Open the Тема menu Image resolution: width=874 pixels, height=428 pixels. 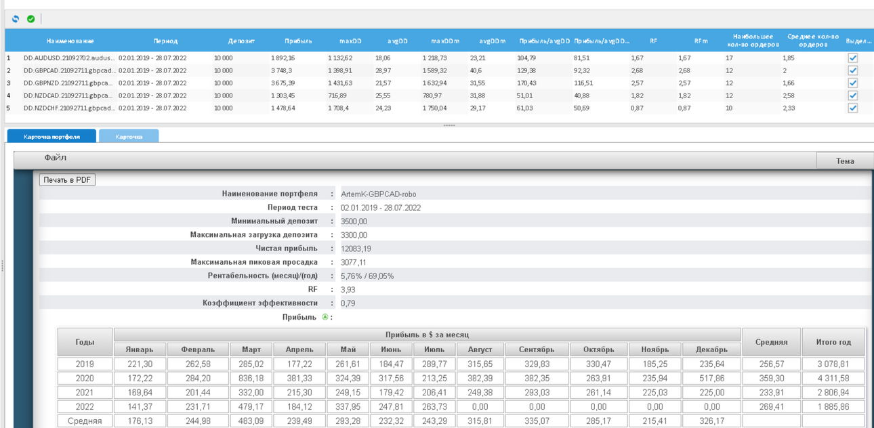coord(845,161)
